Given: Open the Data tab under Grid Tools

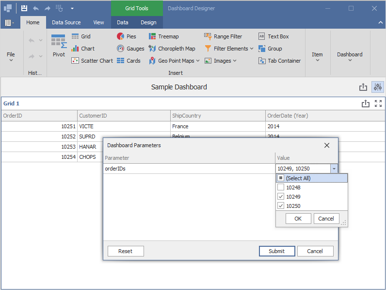Looking at the screenshot, I should [x=122, y=22].
